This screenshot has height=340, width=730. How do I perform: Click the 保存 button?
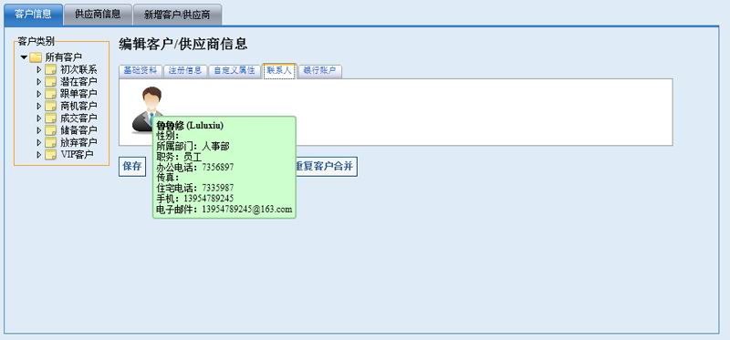[x=132, y=167]
